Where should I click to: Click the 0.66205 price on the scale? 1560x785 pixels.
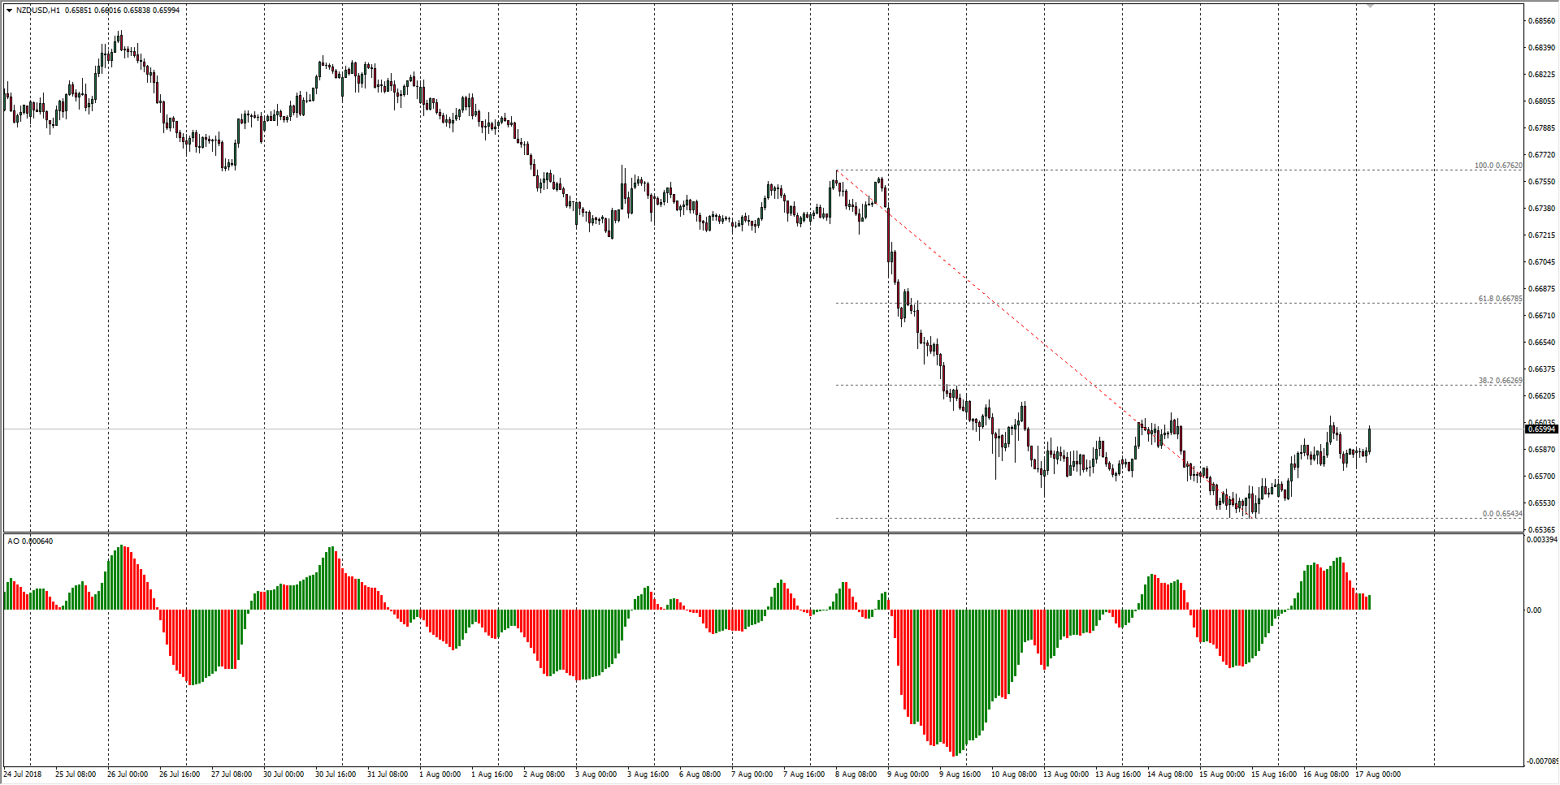pos(1541,396)
